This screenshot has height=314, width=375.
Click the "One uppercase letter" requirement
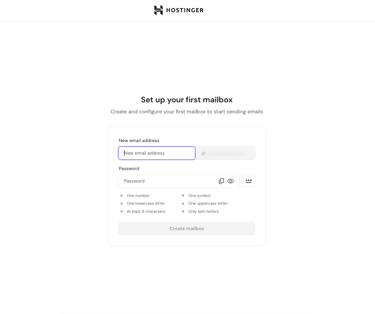coord(208,204)
